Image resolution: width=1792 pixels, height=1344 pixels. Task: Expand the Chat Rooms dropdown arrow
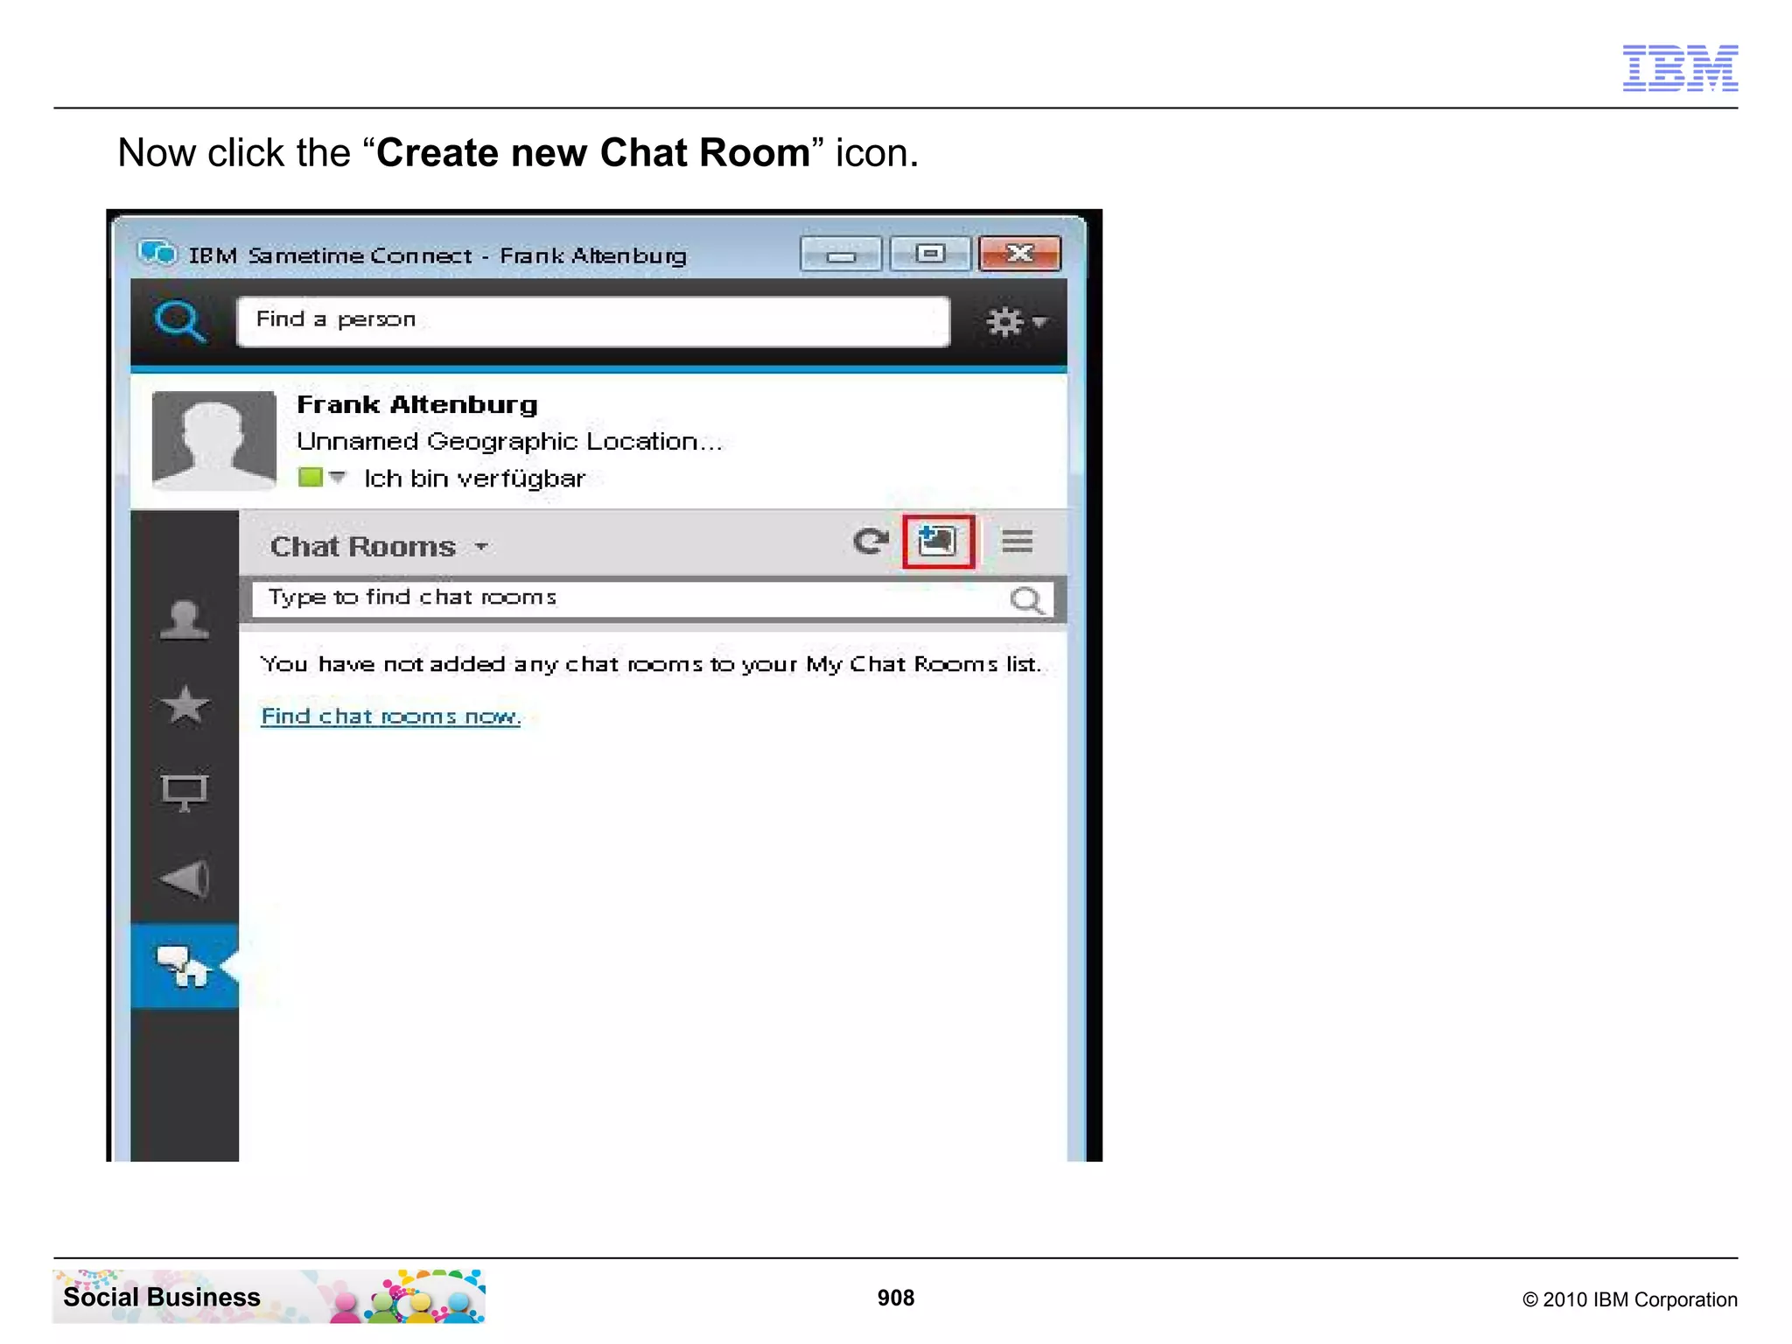coord(481,547)
